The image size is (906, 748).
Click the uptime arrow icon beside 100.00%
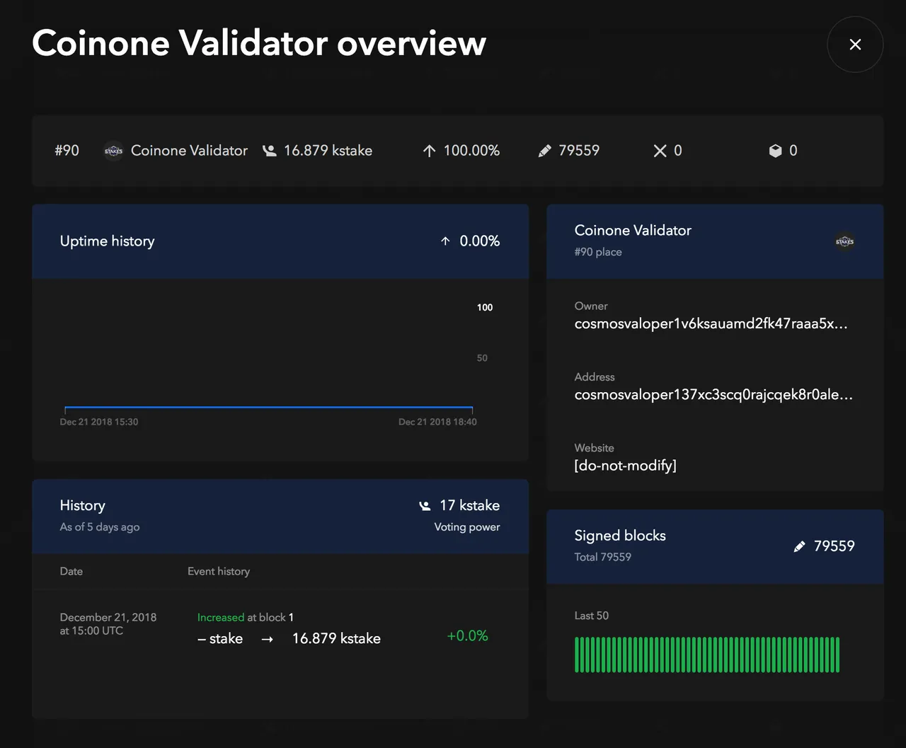pos(429,151)
